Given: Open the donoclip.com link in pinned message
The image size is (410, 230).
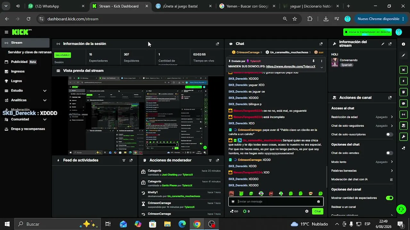Looking at the screenshot, I should pyautogui.click(x=291, y=66).
